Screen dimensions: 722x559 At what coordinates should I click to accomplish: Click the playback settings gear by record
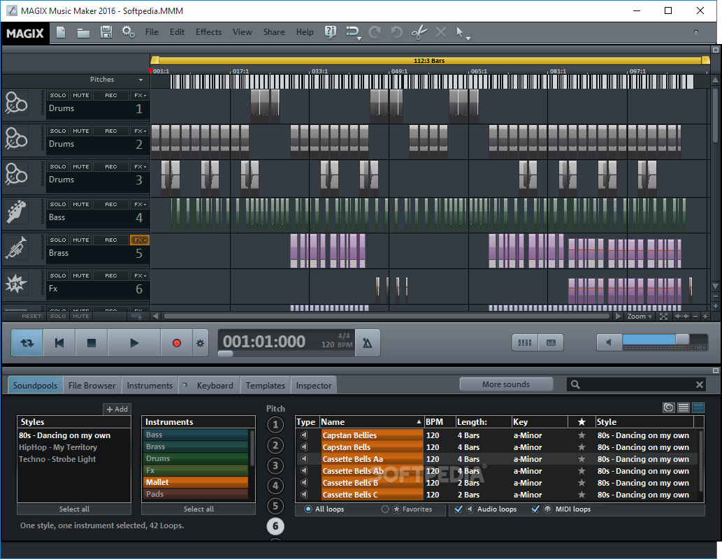point(201,343)
